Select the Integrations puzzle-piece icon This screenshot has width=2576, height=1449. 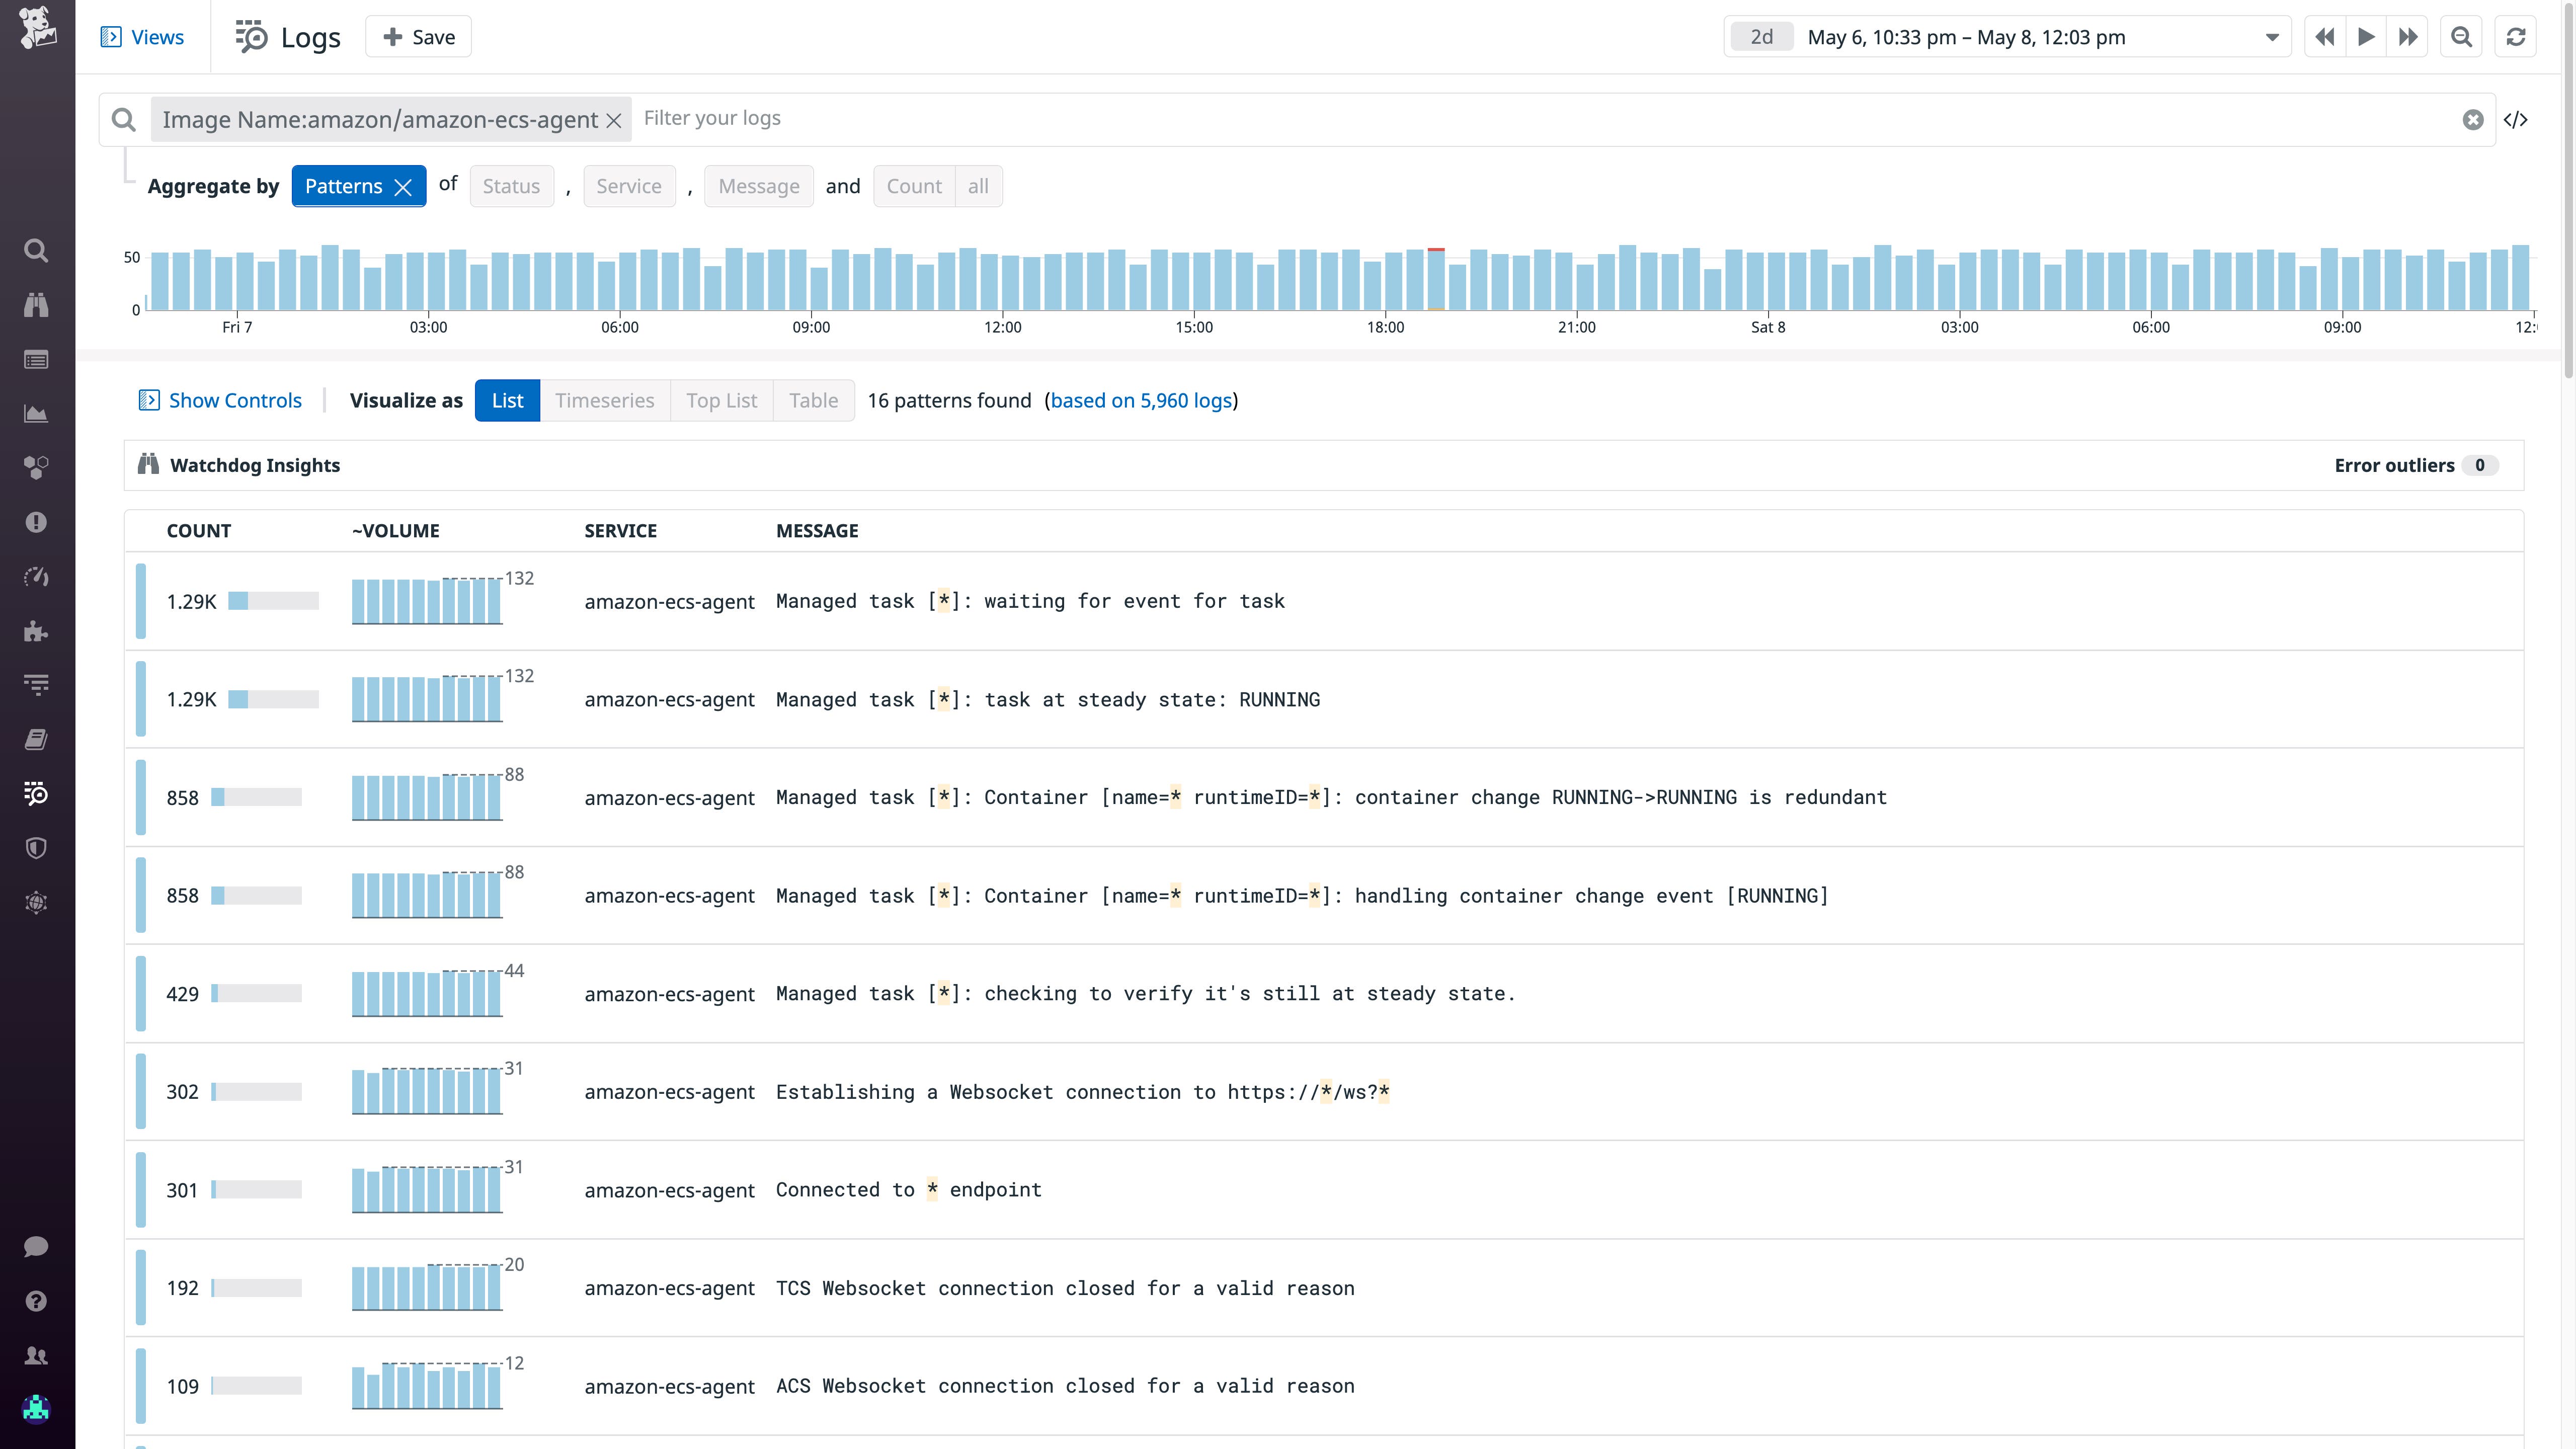(36, 631)
